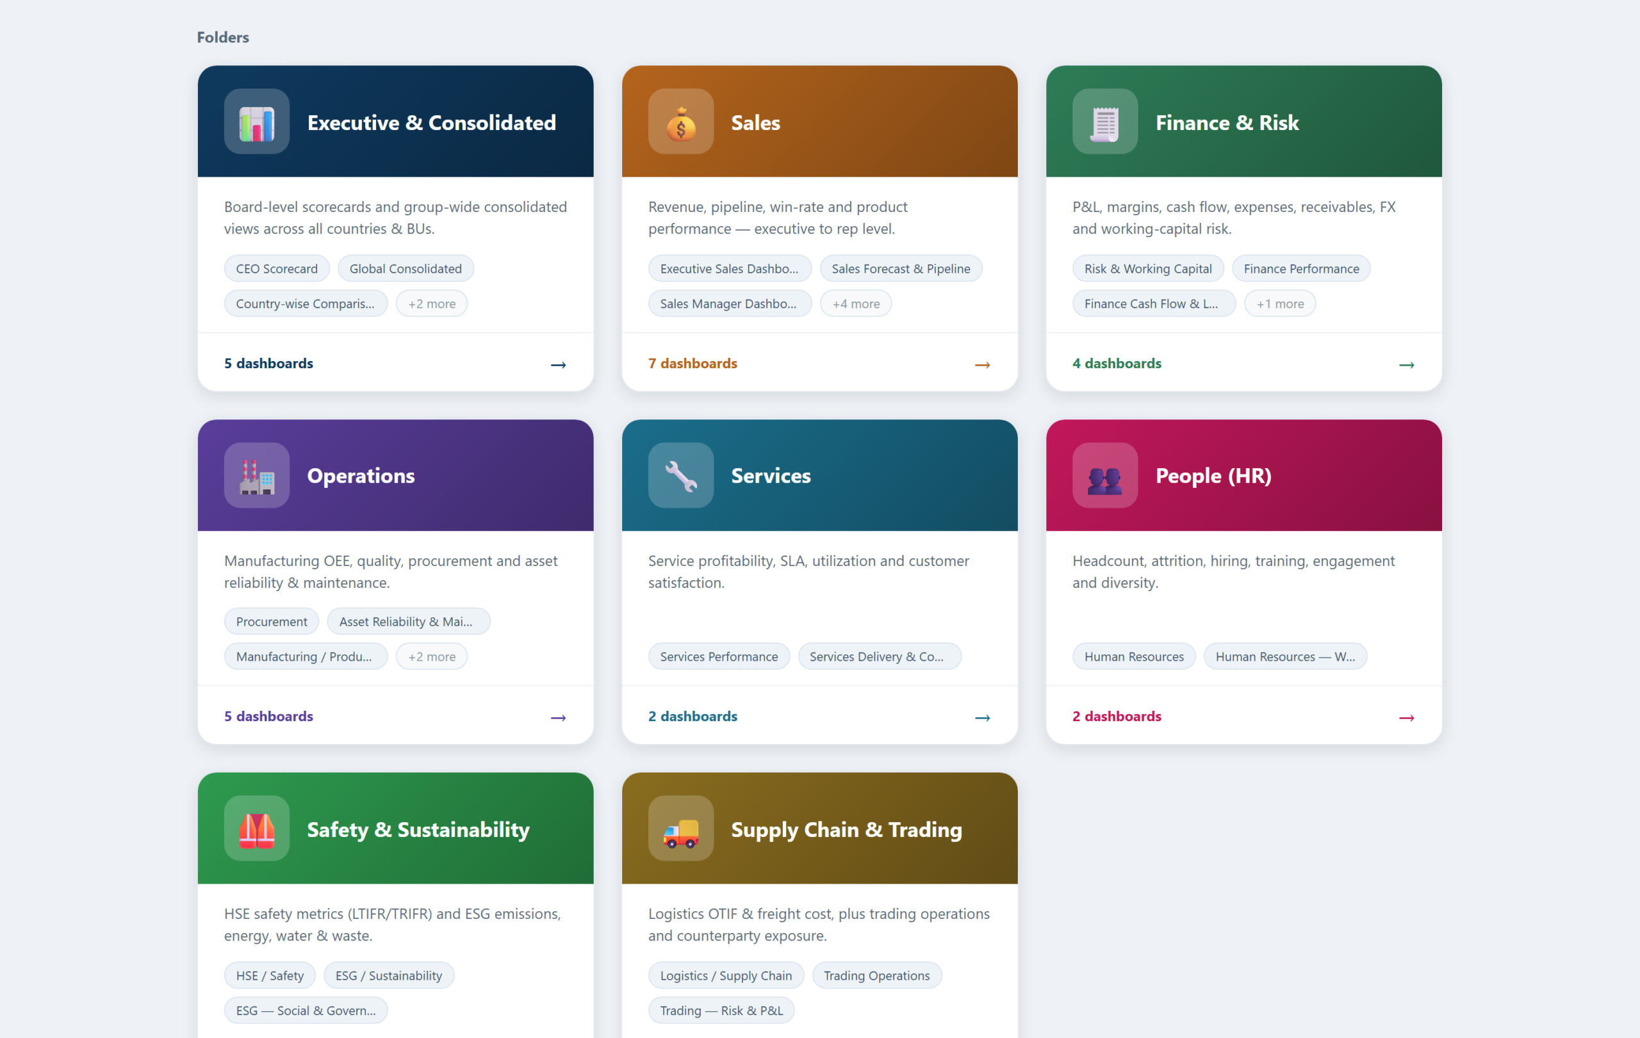Open Risk & Working Capital chip
The width and height of the screenshot is (1640, 1038).
(1148, 268)
